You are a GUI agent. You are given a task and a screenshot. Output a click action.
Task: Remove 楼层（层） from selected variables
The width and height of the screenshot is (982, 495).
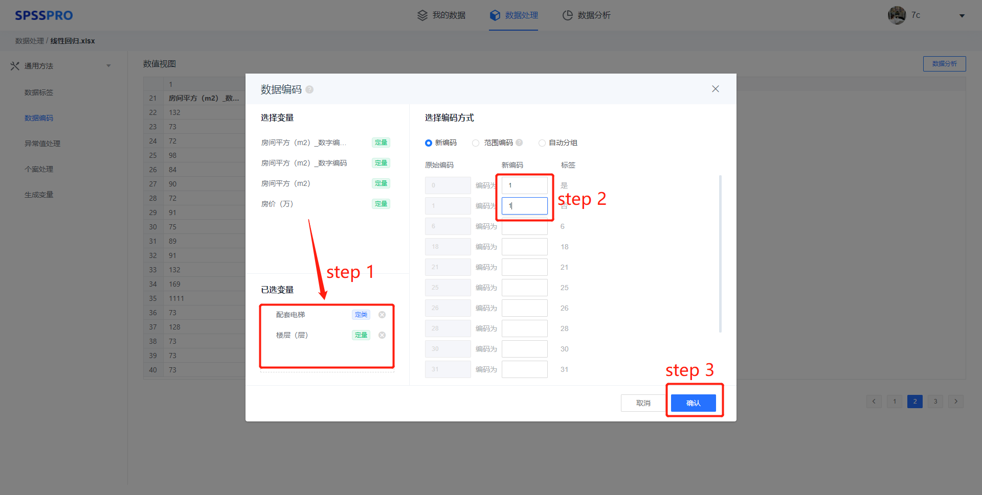tap(382, 335)
